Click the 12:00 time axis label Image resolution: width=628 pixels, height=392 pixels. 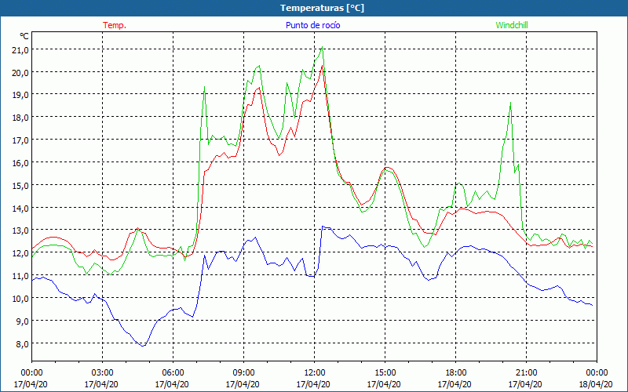tap(314, 373)
